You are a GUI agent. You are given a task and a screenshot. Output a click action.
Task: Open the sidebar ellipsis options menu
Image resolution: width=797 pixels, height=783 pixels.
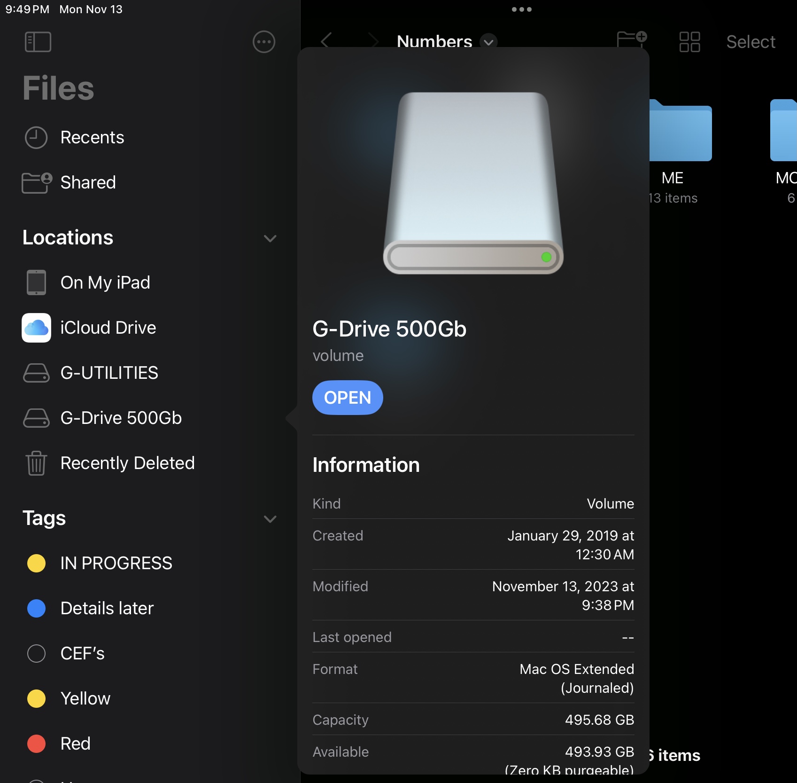(264, 42)
